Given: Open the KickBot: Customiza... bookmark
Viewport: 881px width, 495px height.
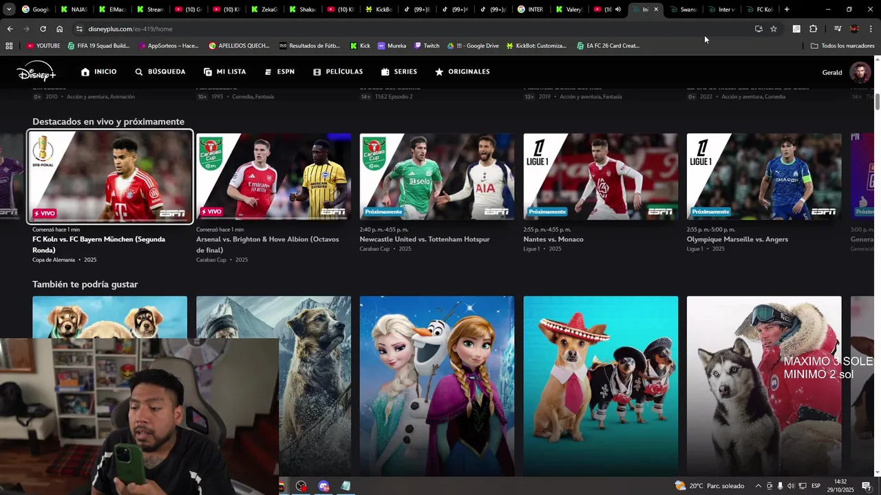Looking at the screenshot, I should pos(536,46).
